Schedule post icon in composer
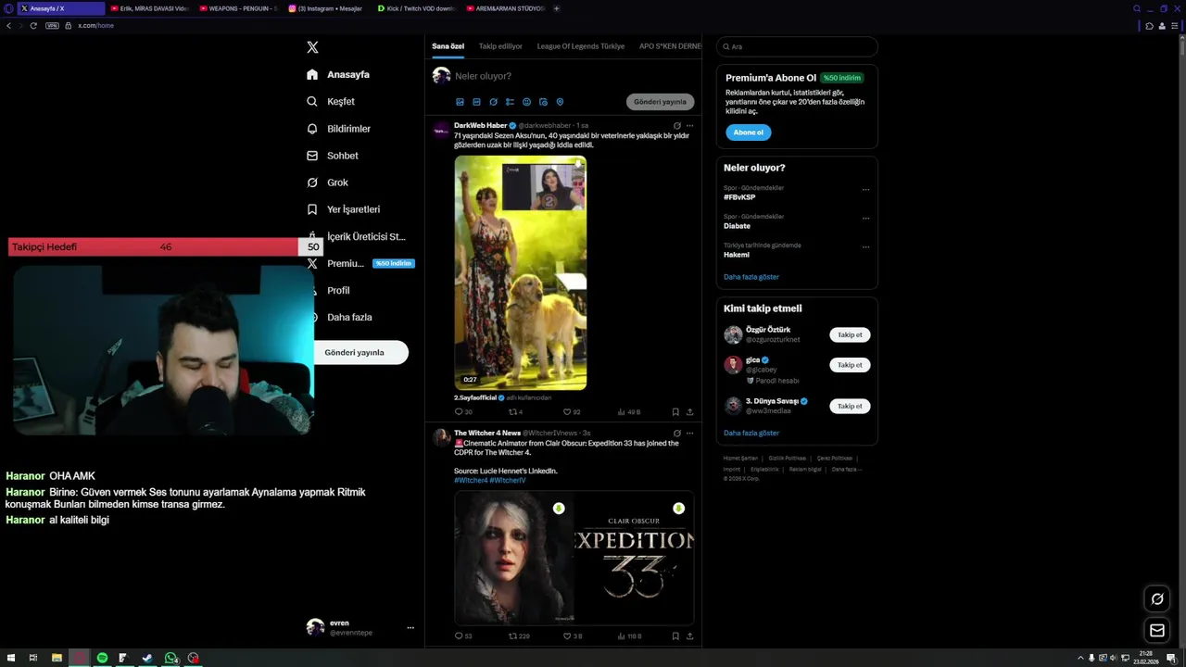Image resolution: width=1186 pixels, height=667 pixels. coord(543,102)
